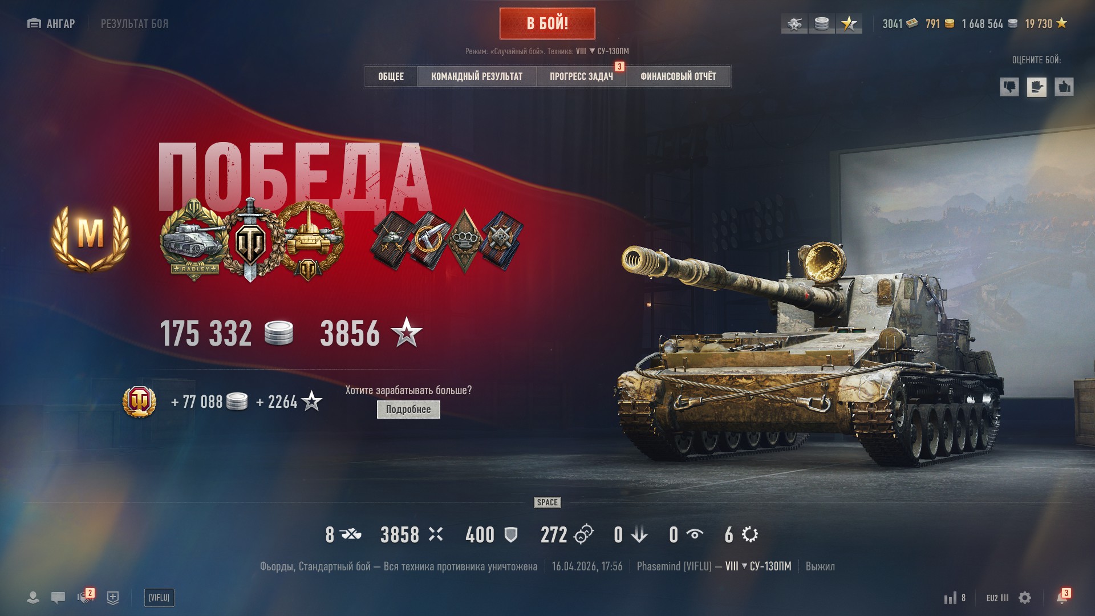This screenshot has width=1095, height=616.
Task: Rate the battle with thumbs up icon
Action: coord(1064,87)
